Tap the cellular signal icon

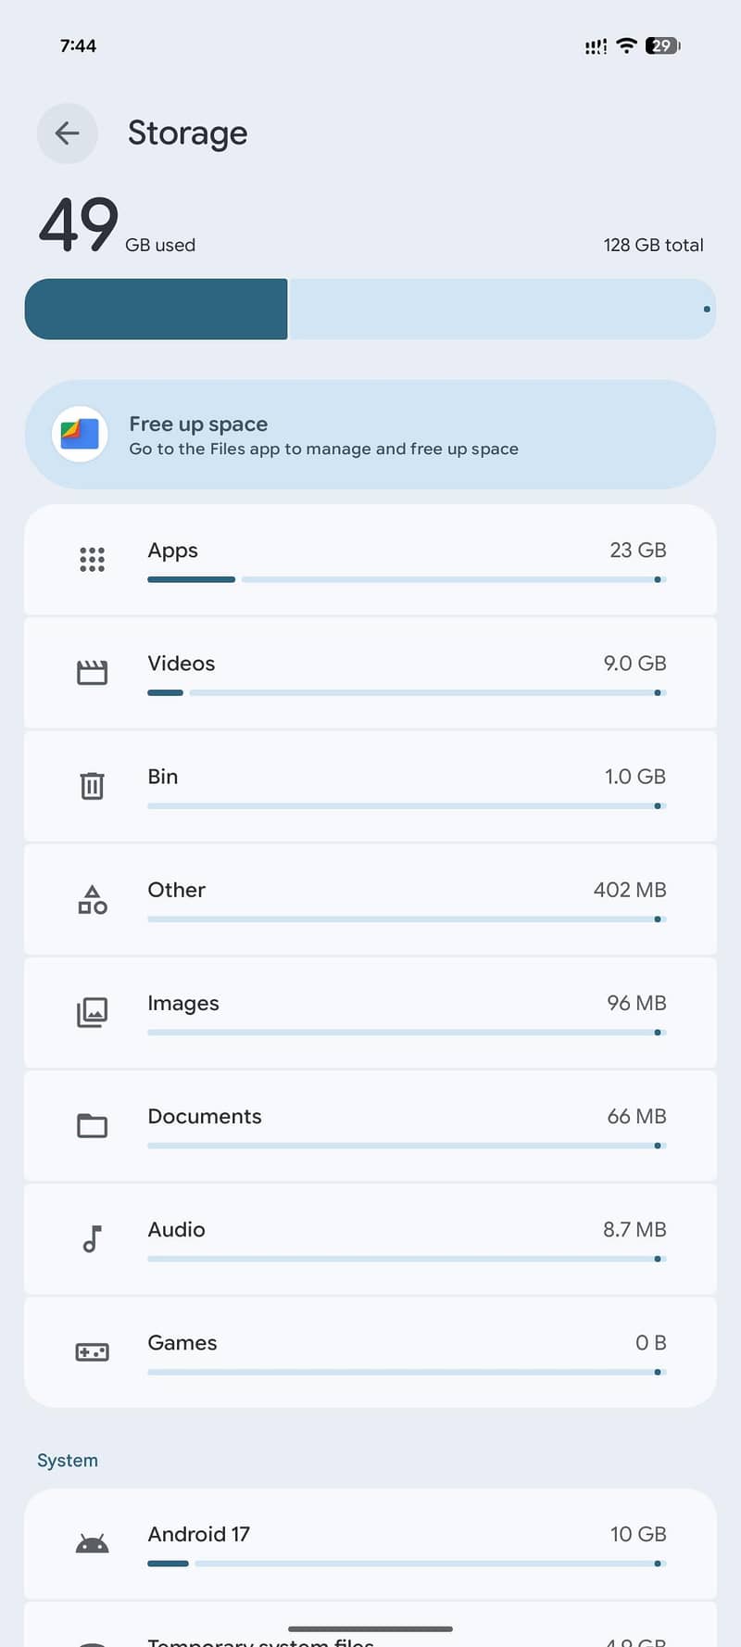[x=597, y=46]
